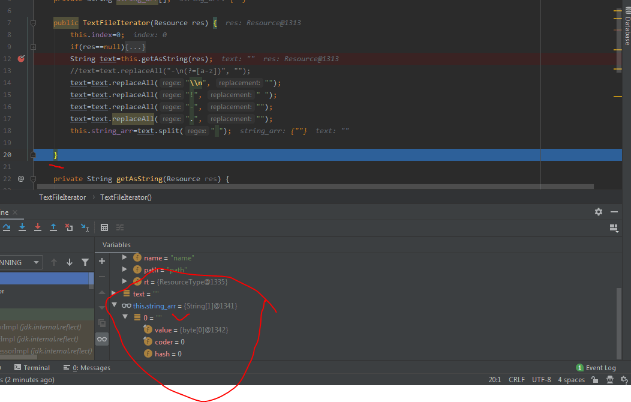Click the TextFileIterator() method breadcrumb

click(x=126, y=197)
